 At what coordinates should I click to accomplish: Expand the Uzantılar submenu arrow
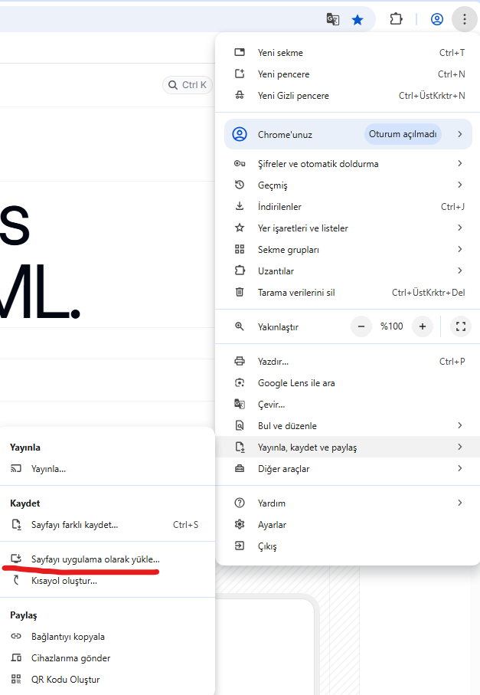point(460,270)
